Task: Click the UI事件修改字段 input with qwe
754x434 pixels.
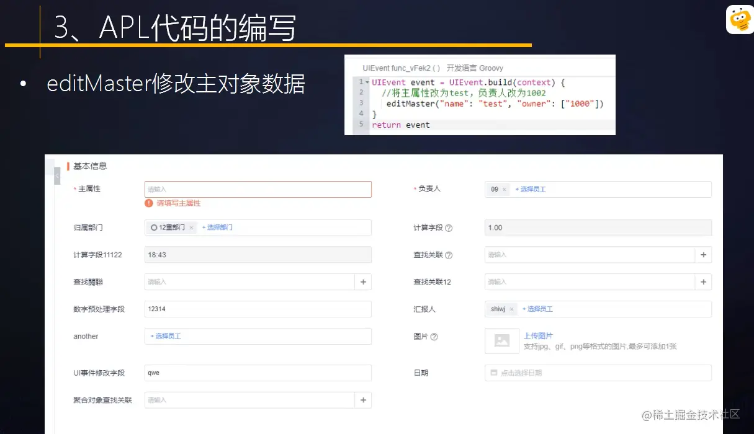Action: (258, 373)
